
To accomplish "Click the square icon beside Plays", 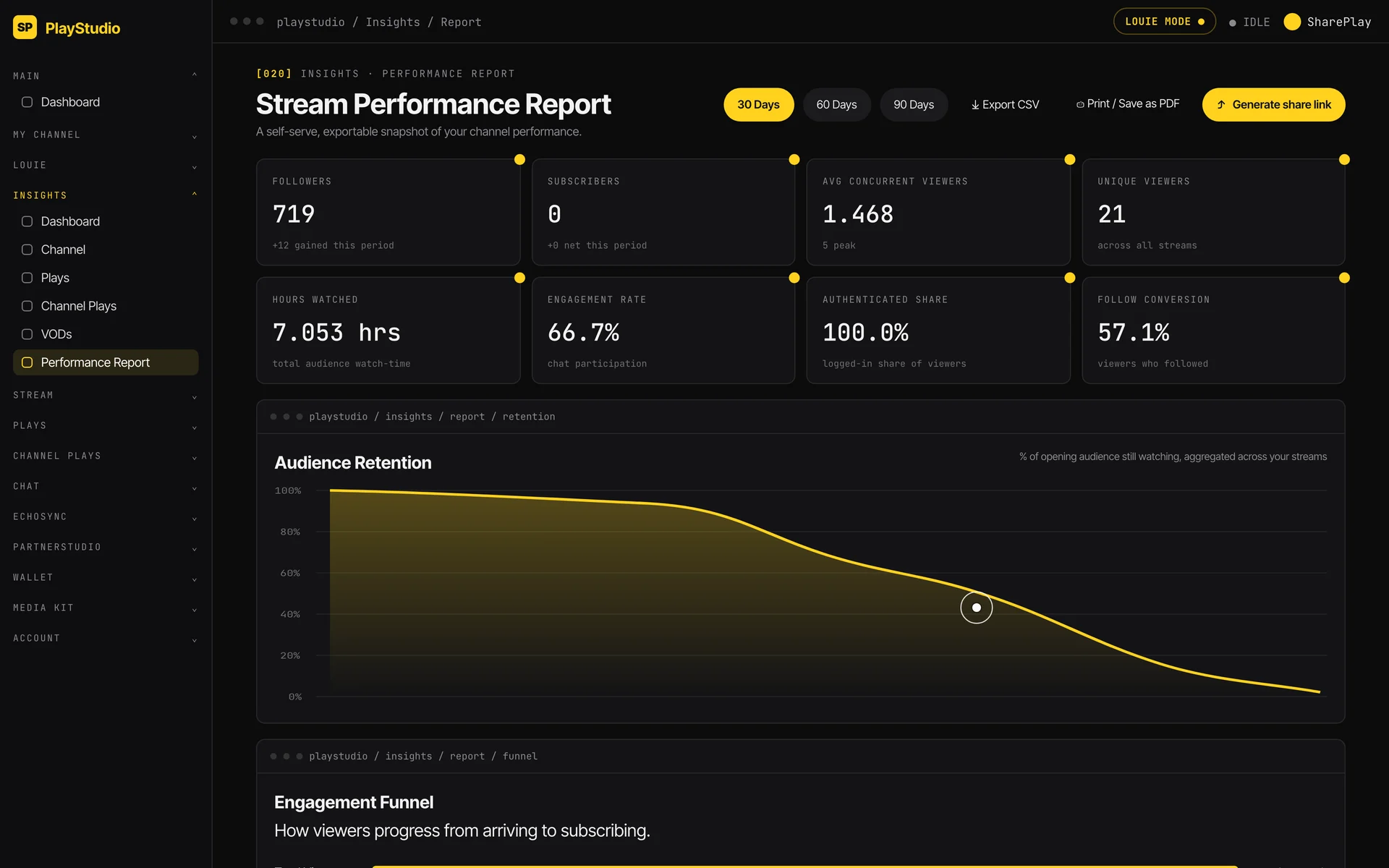I will pyautogui.click(x=27, y=278).
